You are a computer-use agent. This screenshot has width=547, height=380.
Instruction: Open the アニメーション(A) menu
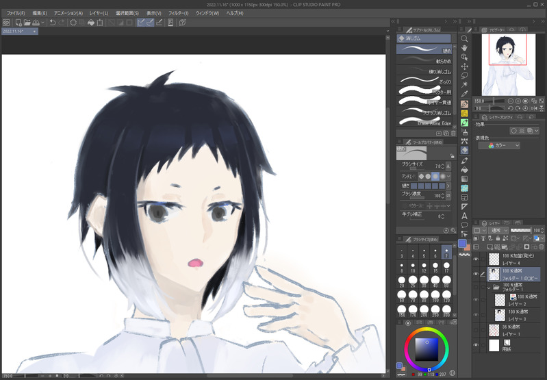click(68, 13)
